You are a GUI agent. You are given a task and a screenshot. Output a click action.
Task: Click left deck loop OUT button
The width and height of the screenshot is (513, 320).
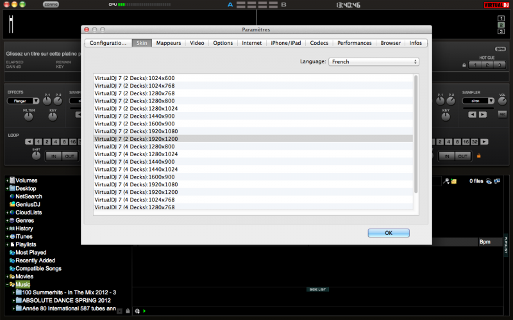pos(70,156)
